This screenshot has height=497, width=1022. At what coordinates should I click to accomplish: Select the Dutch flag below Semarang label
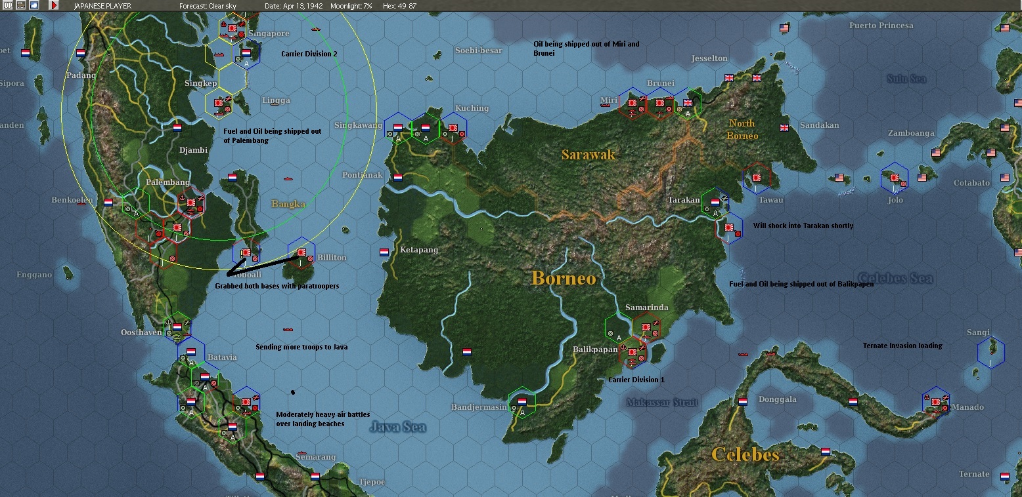[315, 476]
